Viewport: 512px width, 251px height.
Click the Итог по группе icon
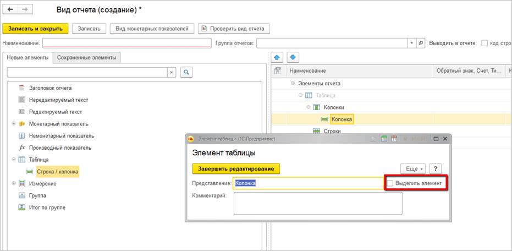(x=22, y=208)
